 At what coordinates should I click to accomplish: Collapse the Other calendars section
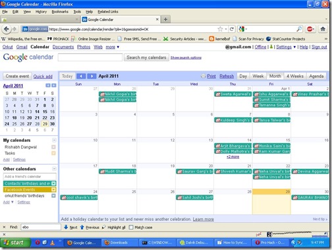point(54,169)
